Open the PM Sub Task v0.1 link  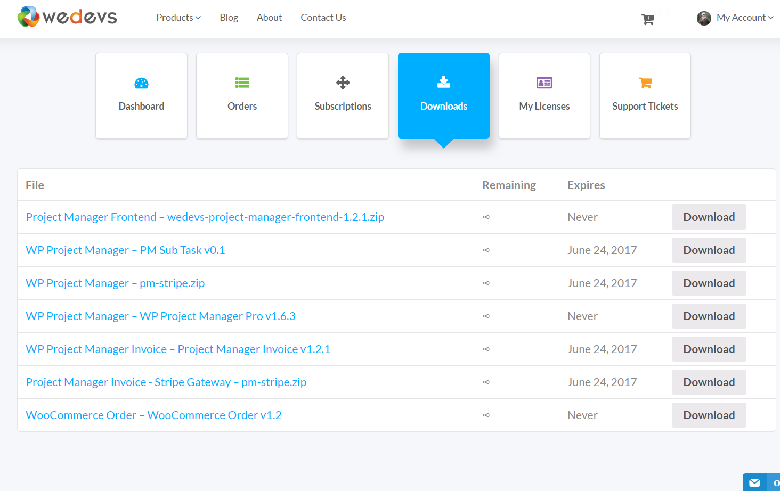pos(126,250)
